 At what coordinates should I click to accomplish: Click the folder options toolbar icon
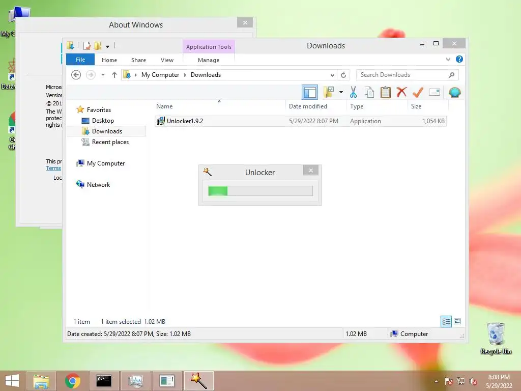click(x=329, y=92)
